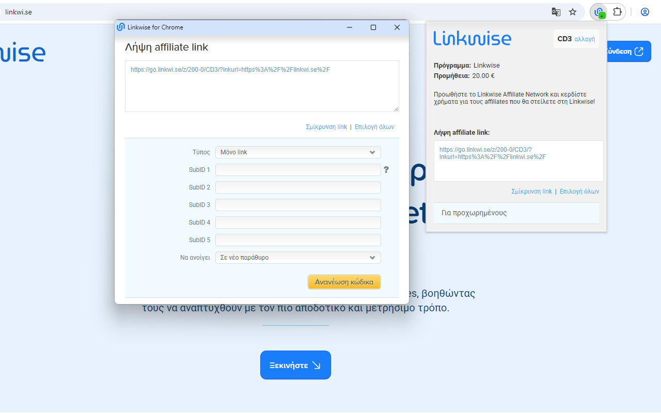This screenshot has width=661, height=413.
Task: Click the linkwi.se address bar URL
Action: click(x=19, y=12)
